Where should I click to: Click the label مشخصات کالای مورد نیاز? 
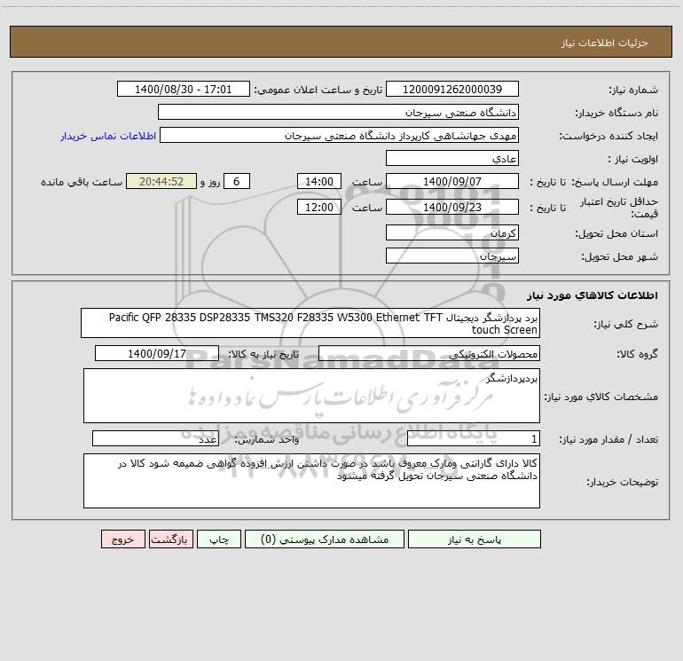(x=601, y=397)
